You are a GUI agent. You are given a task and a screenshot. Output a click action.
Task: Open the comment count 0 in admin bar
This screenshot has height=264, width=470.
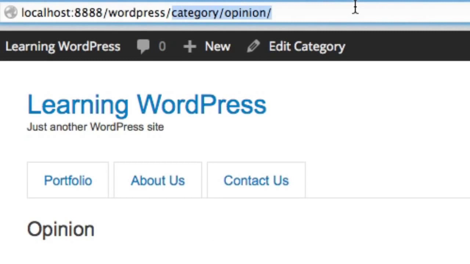162,47
